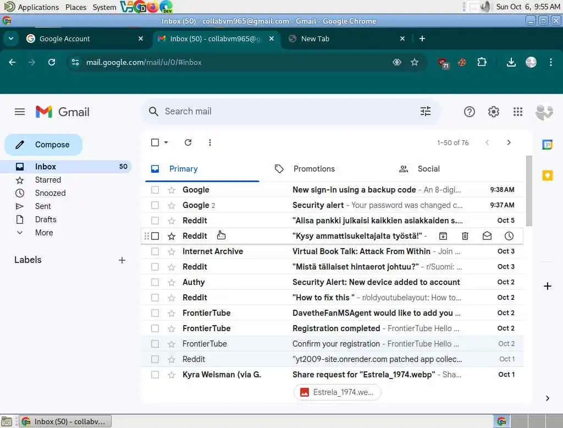Snooze the hovered Reddit email
This screenshot has height=428, width=563.
[x=509, y=236]
